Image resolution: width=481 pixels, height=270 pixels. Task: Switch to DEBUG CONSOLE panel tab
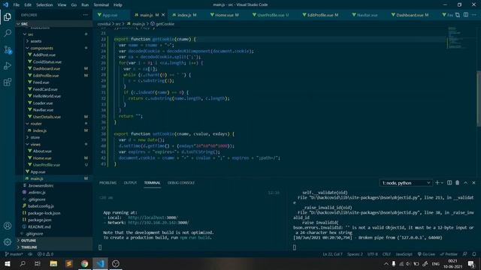(181, 183)
